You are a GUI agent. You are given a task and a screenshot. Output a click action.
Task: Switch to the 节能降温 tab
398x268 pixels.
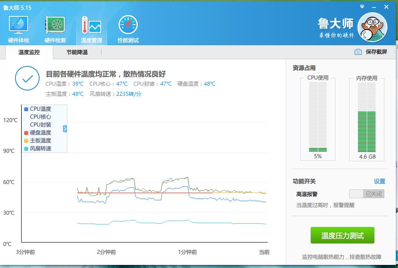[x=77, y=52]
